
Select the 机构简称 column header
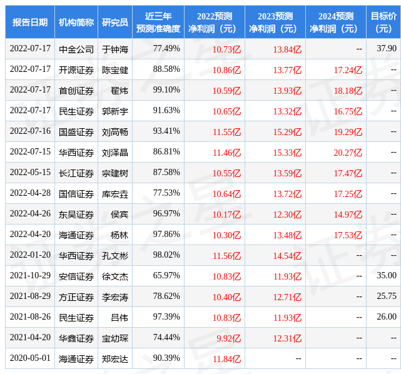pyautogui.click(x=76, y=23)
